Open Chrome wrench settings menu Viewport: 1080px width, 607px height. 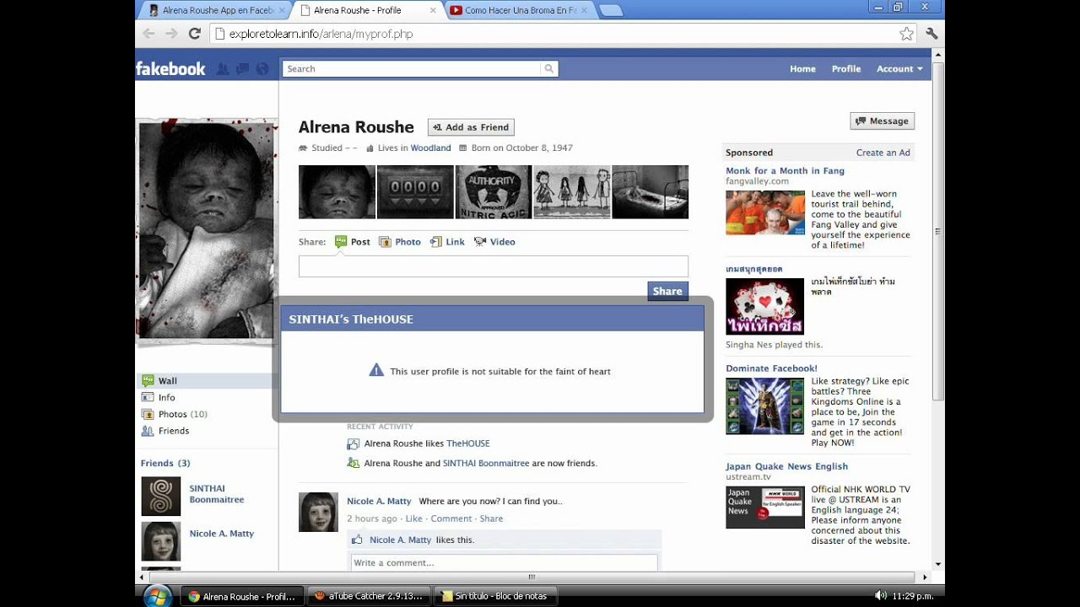tap(931, 34)
